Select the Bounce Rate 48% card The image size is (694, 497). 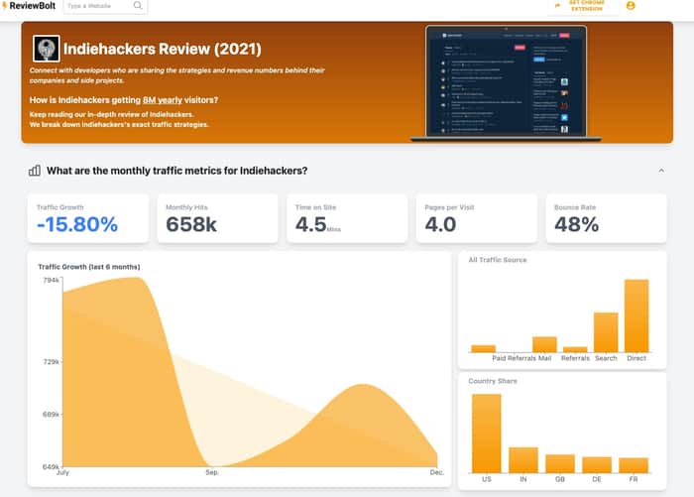pos(606,218)
